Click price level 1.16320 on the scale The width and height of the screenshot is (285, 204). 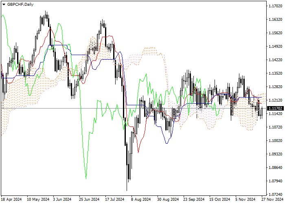pyautogui.click(x=275, y=20)
